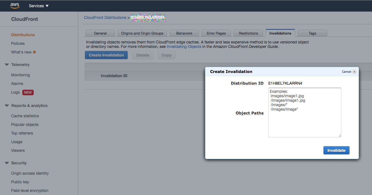
Task: Click the Invalidation ID column header
Action: [x=114, y=76]
